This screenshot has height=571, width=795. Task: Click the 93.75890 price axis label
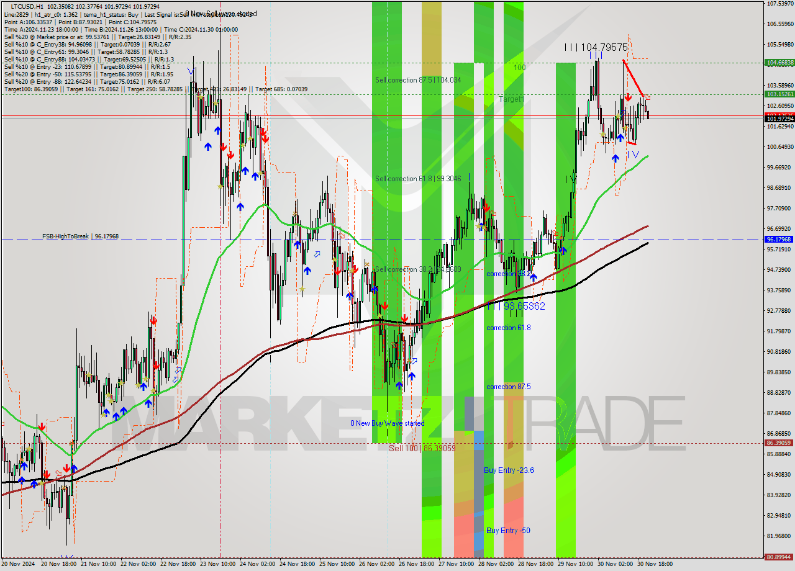click(x=779, y=290)
